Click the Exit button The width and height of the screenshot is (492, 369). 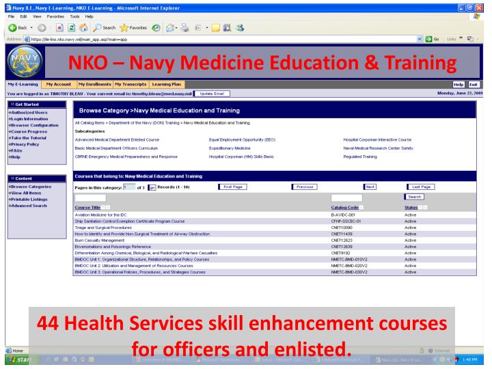click(x=474, y=85)
